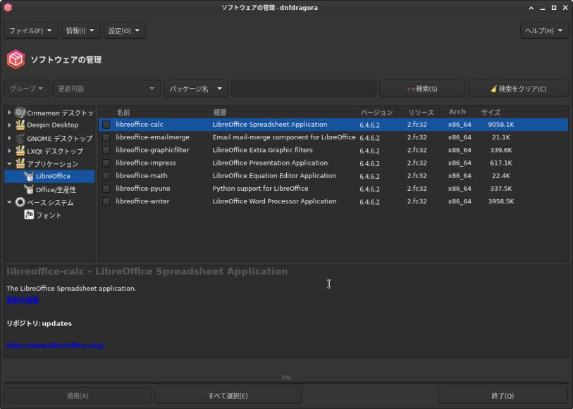Image resolution: width=573 pixels, height=409 pixels.
Task: Click the Deepin Desktop group icon
Action: click(20, 125)
